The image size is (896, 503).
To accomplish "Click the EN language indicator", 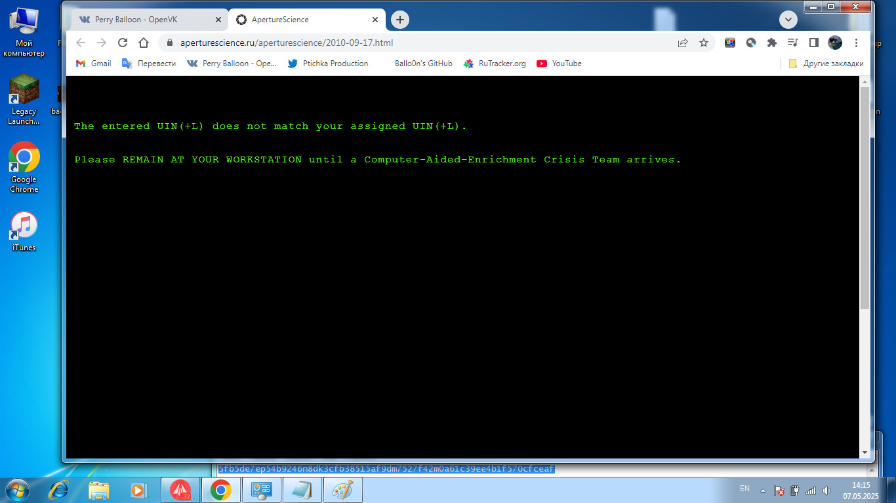I will point(744,489).
